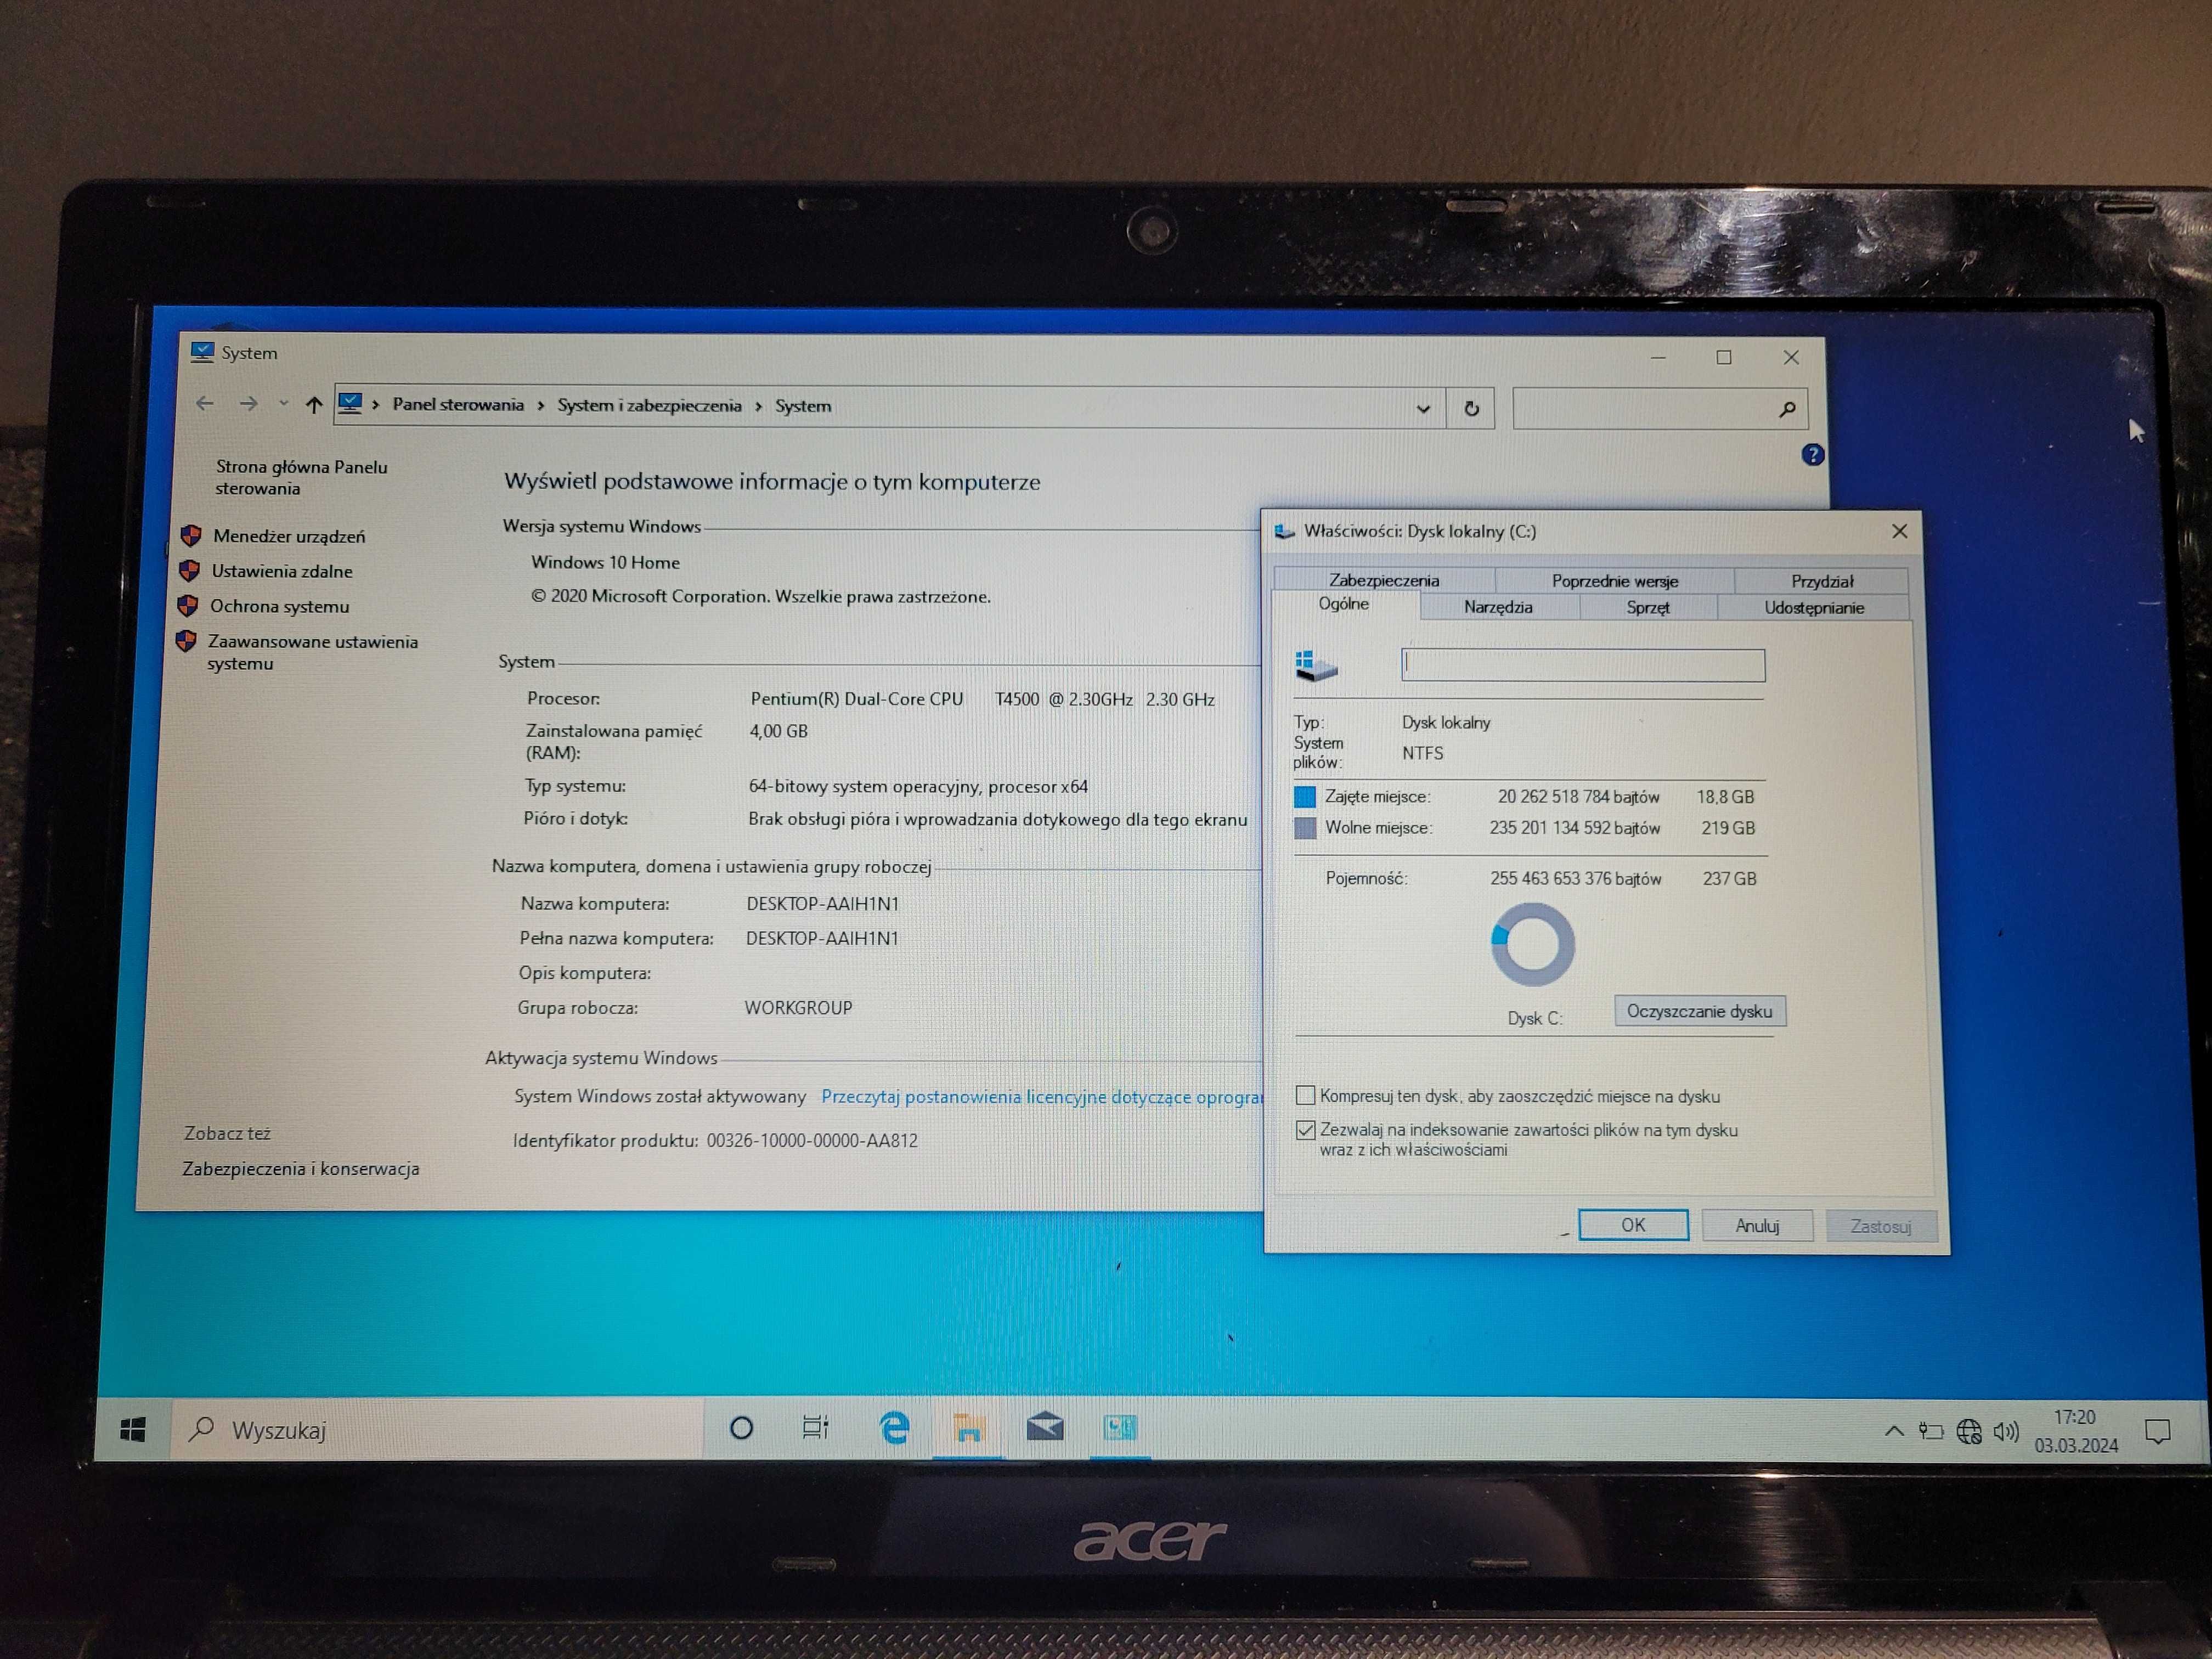Switch to the Zabezpieczenia tab
Image resolution: width=2212 pixels, height=1659 pixels.
click(x=1384, y=580)
